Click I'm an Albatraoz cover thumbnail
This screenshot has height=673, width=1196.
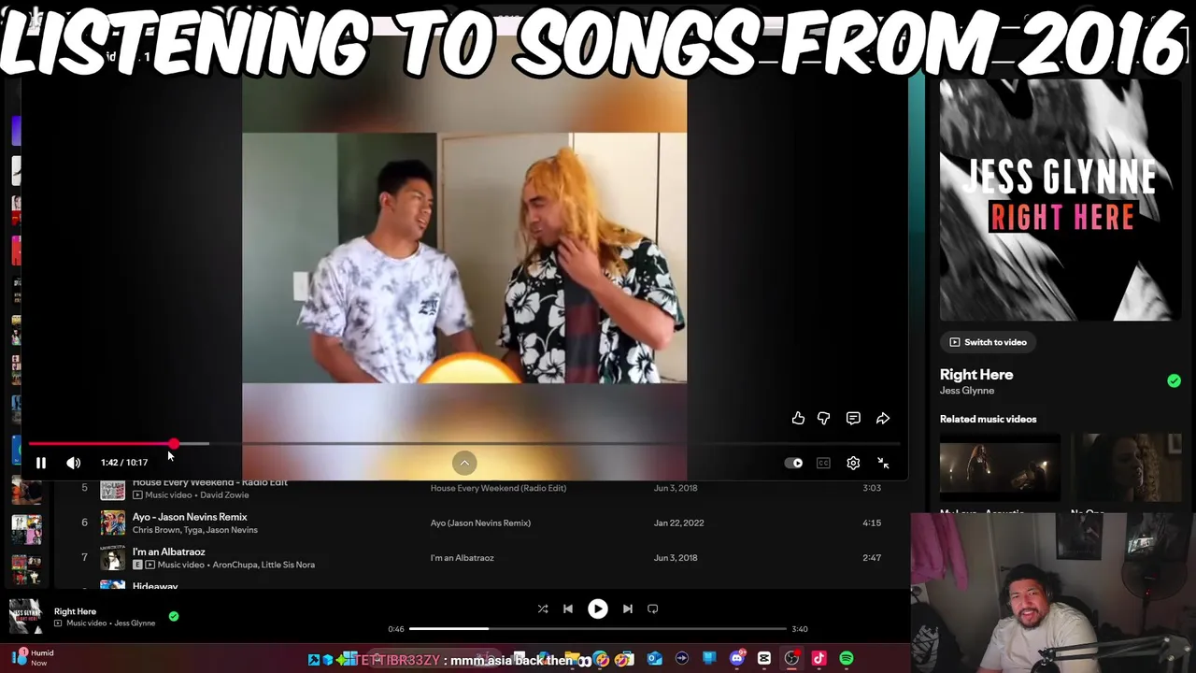113,558
